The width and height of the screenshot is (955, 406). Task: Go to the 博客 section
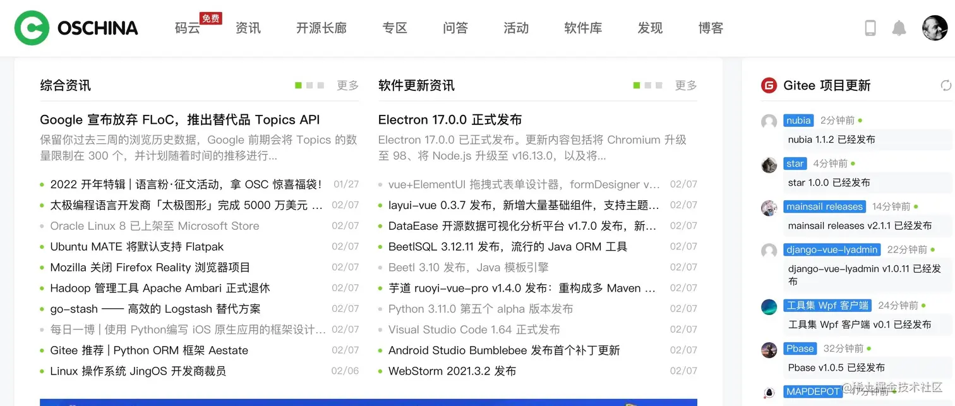711,28
